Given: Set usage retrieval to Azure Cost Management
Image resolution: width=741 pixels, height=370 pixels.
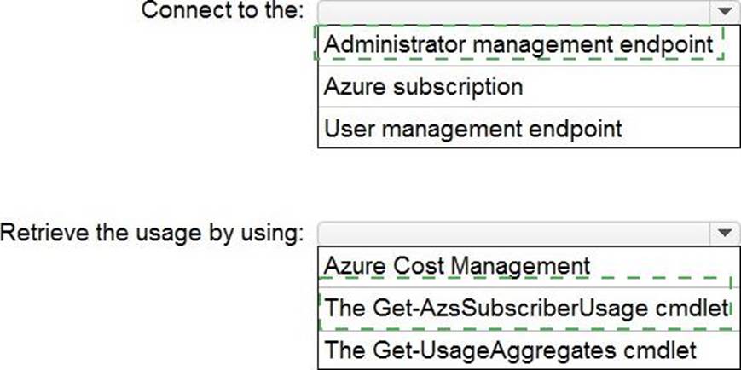Looking at the screenshot, I should click(x=457, y=265).
